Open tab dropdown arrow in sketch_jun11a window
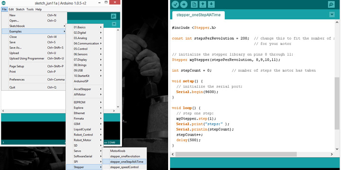The width and height of the screenshot is (341, 170). [x=114, y=24]
